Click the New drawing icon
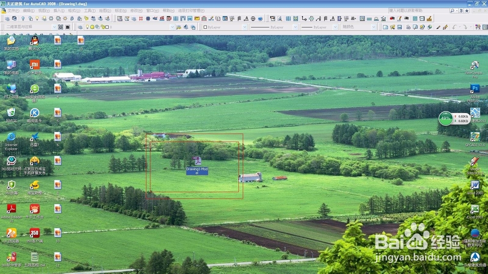 coord(386,27)
